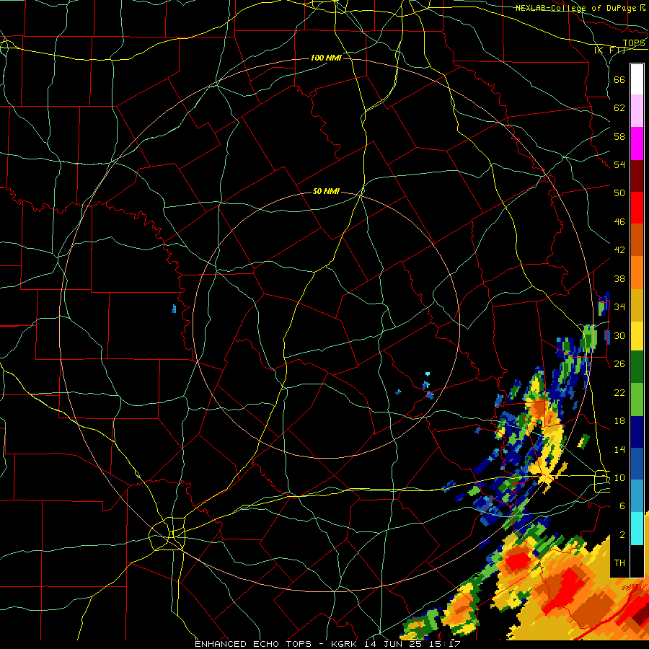The width and height of the screenshot is (649, 649).
Task: Click the legend value "42"
Action: [619, 250]
